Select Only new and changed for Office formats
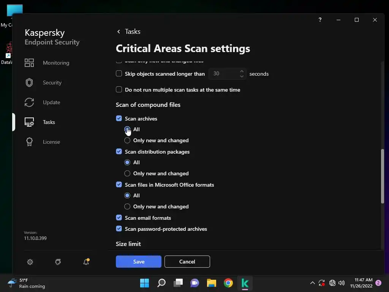Image resolution: width=389 pixels, height=292 pixels. tap(127, 206)
